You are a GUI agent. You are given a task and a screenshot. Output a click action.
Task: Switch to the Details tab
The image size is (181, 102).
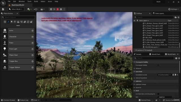(137, 54)
